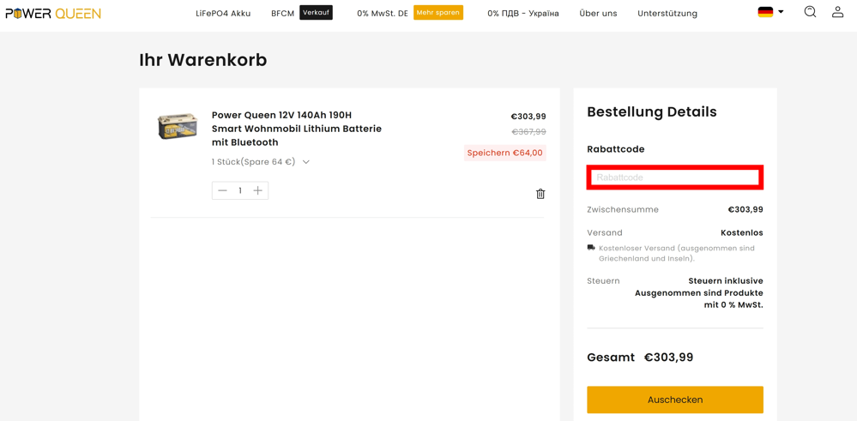The image size is (857, 421).
Task: Delete the battery item with trash icon
Action: [540, 194]
